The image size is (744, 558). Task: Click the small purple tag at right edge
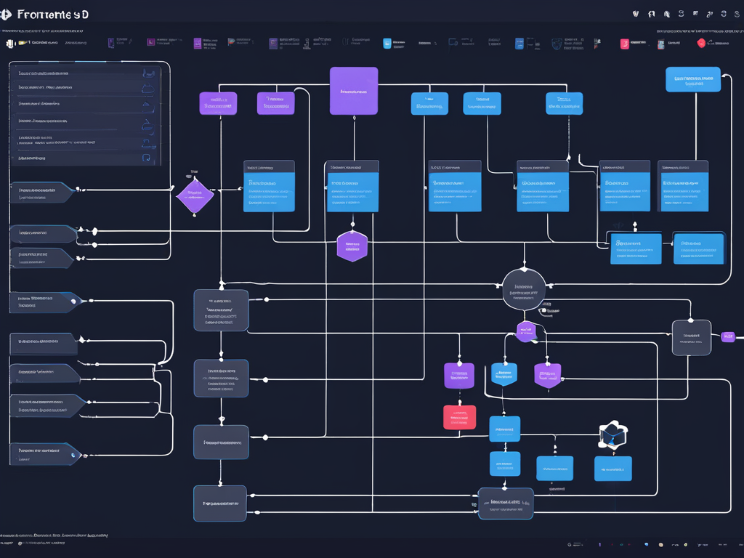(x=727, y=336)
